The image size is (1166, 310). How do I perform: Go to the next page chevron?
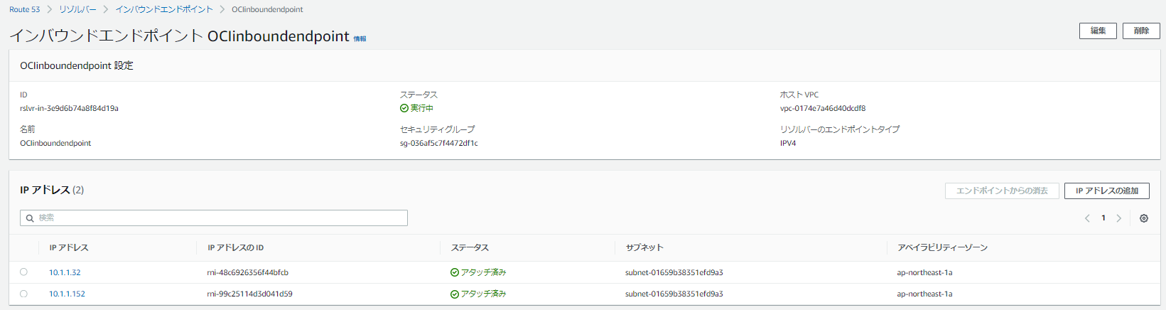[x=1119, y=218]
